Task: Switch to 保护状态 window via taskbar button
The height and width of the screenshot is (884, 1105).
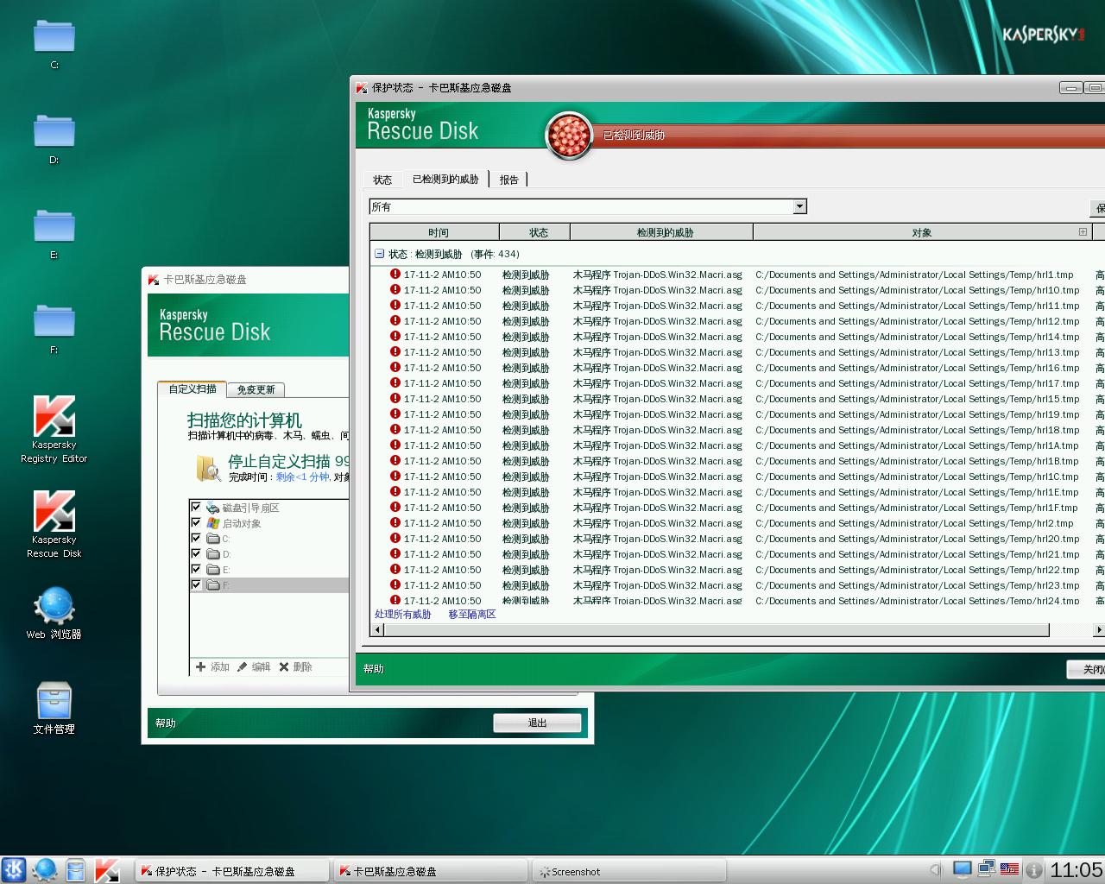Action: pos(233,871)
